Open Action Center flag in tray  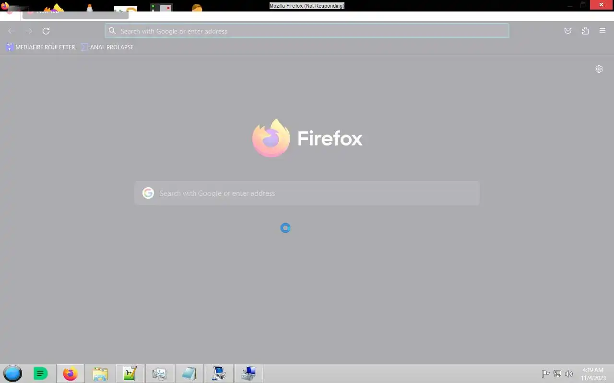point(546,374)
